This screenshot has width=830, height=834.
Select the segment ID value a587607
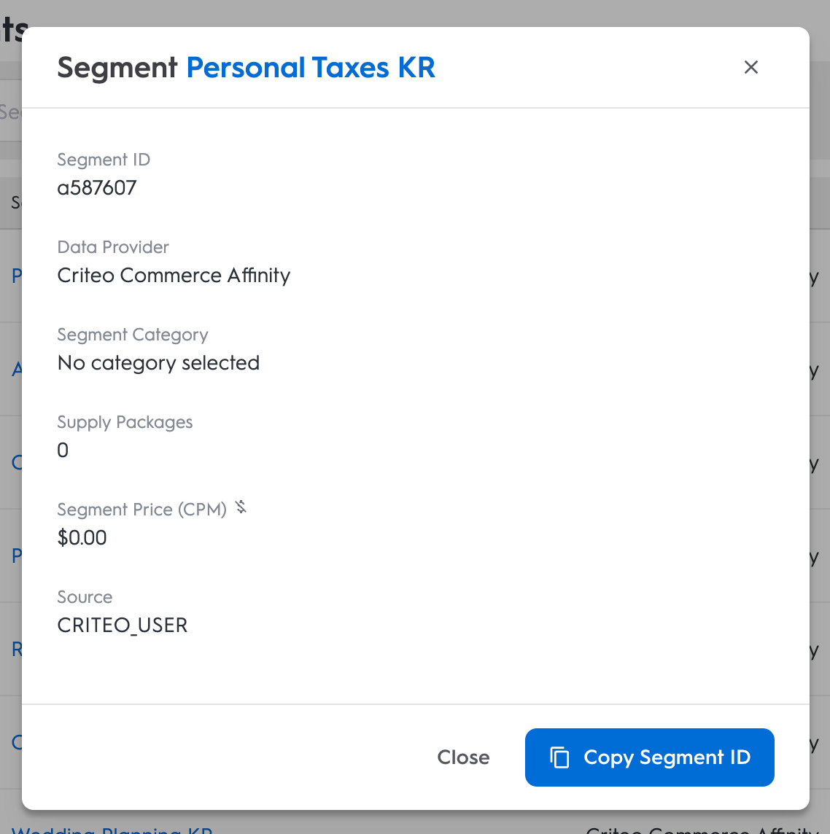[x=97, y=188]
